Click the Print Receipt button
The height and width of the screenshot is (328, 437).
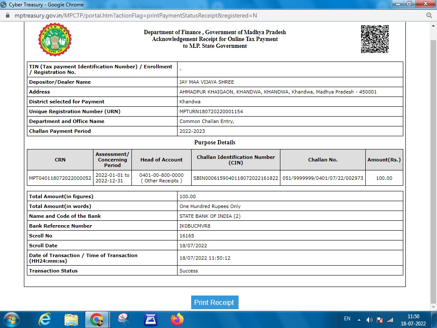pos(214,302)
